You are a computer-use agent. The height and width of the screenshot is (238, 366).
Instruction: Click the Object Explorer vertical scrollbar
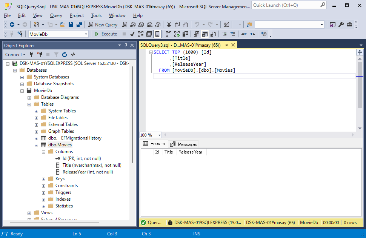point(132,114)
